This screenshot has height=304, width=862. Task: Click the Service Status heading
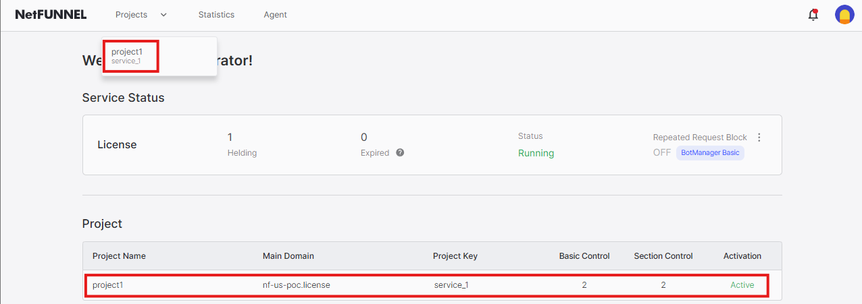click(x=123, y=98)
